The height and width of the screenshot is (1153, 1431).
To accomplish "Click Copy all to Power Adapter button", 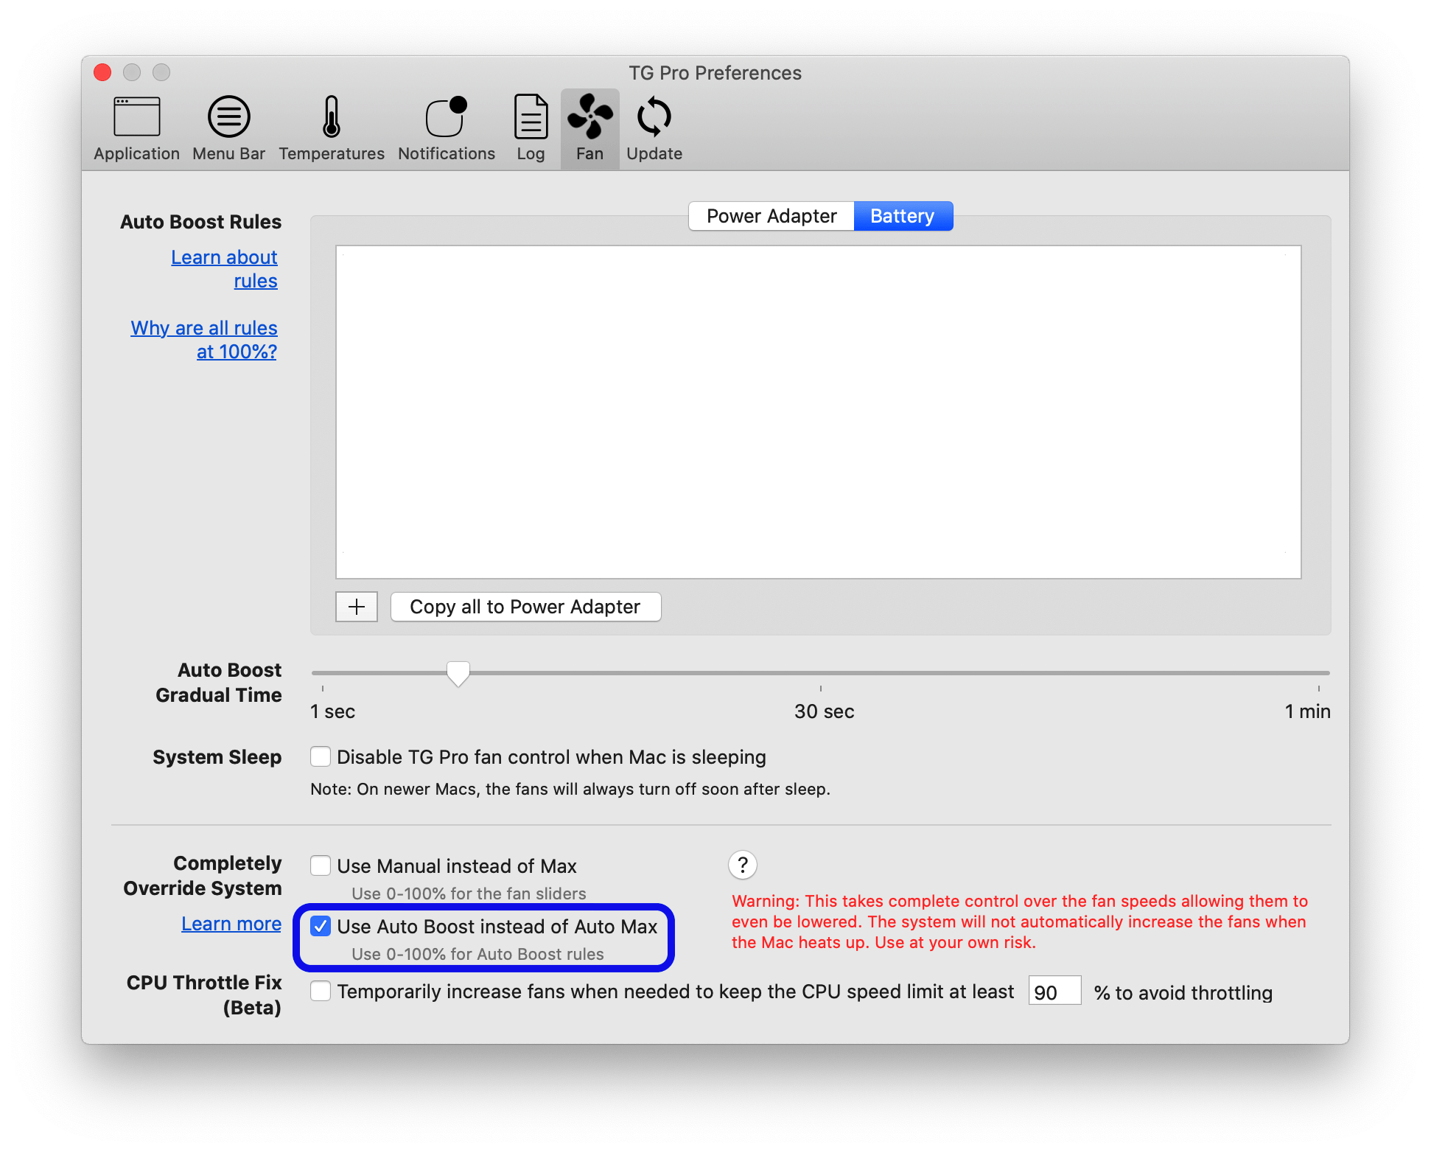I will (525, 607).
